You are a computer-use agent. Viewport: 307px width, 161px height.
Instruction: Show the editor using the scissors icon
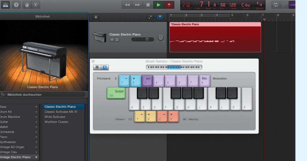[x=36, y=5]
